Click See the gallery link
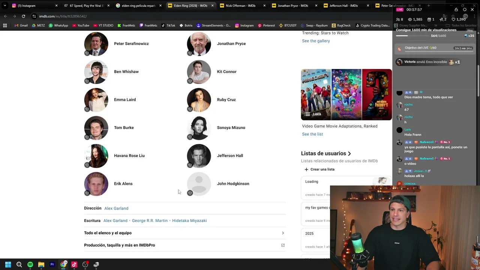The height and width of the screenshot is (270, 480). [x=316, y=41]
